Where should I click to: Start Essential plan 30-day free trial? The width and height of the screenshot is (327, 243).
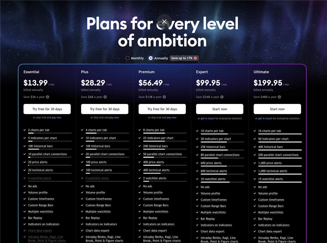click(x=47, y=109)
